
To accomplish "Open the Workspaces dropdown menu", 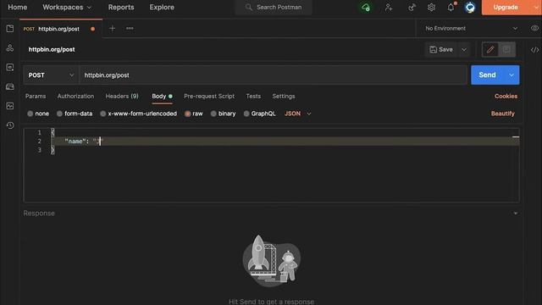I will 67,8.
